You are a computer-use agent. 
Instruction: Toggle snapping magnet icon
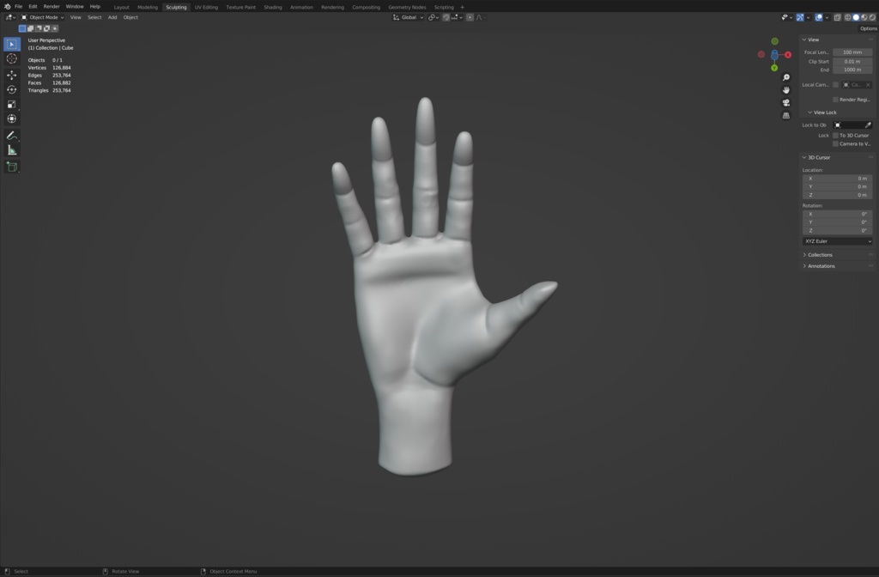click(446, 17)
